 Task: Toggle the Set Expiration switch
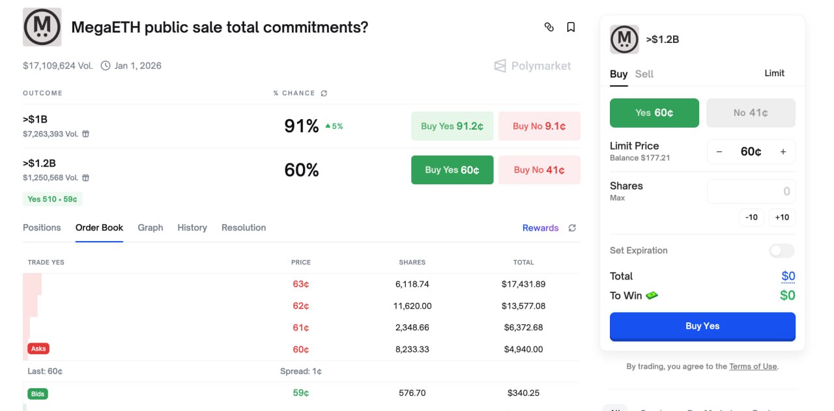pyautogui.click(x=781, y=251)
